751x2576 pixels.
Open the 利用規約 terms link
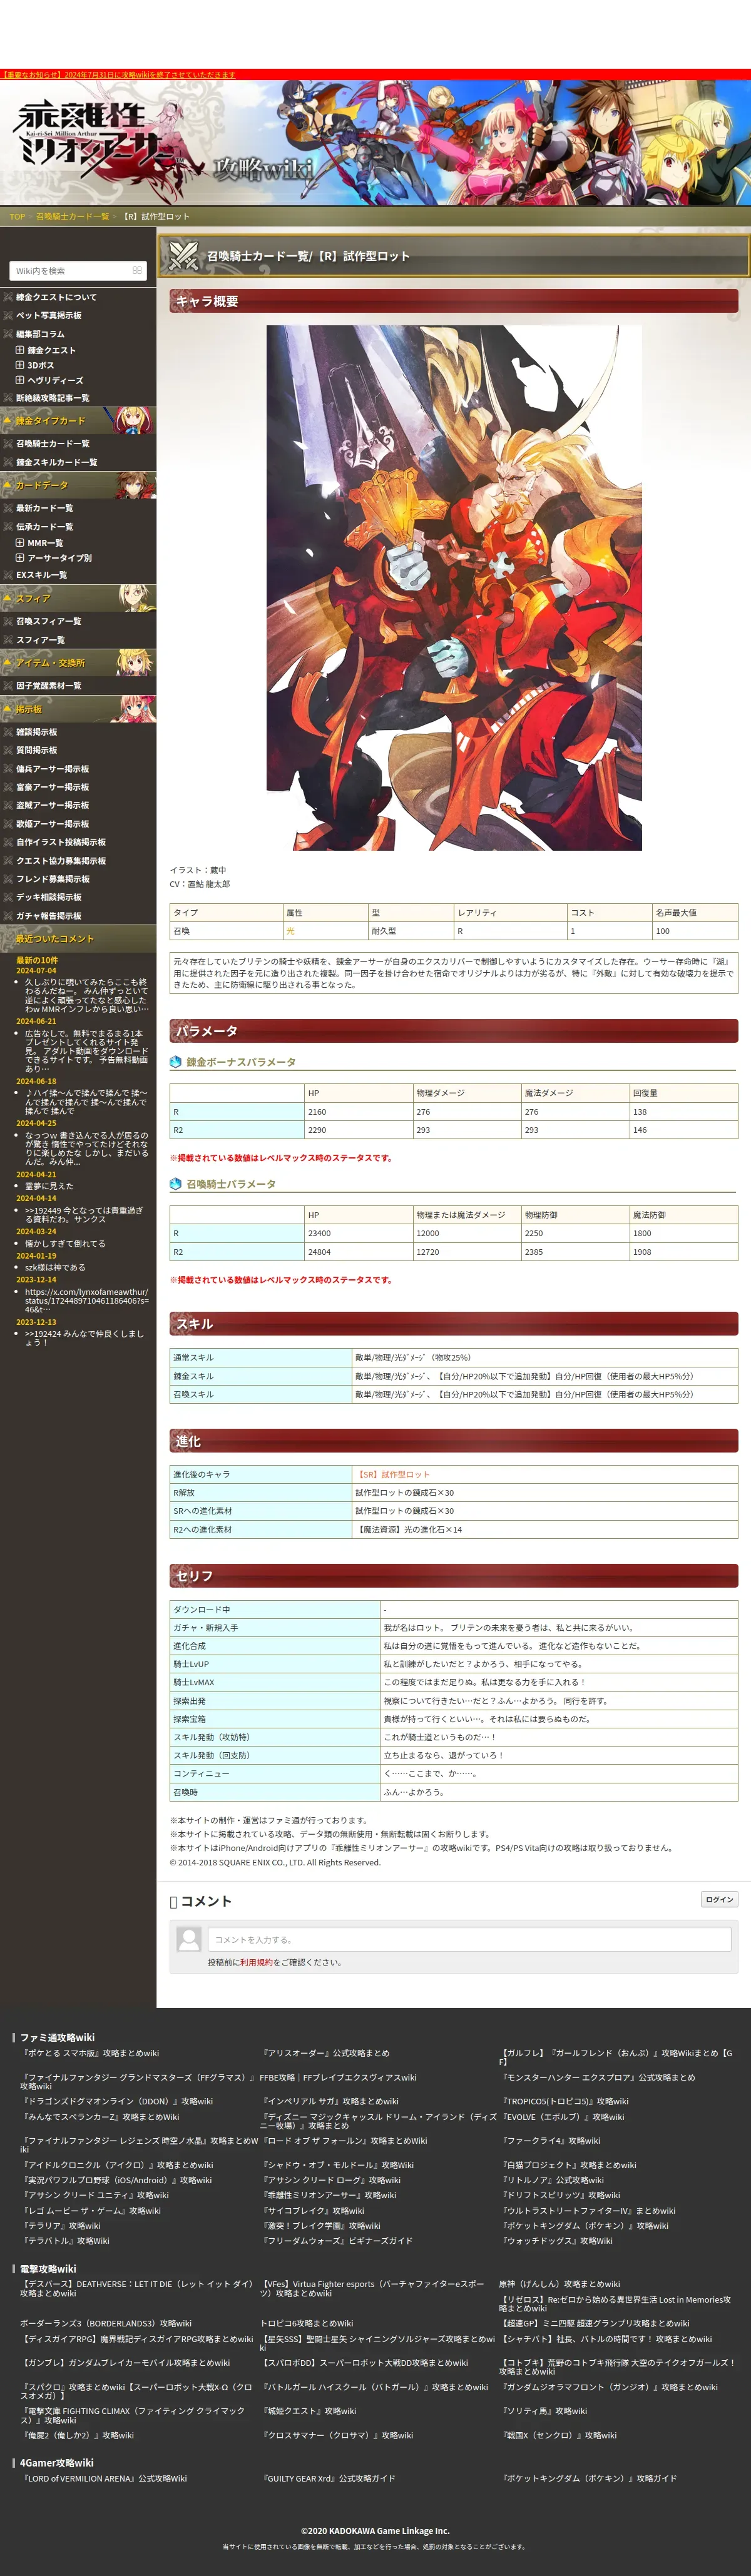click(x=256, y=1962)
